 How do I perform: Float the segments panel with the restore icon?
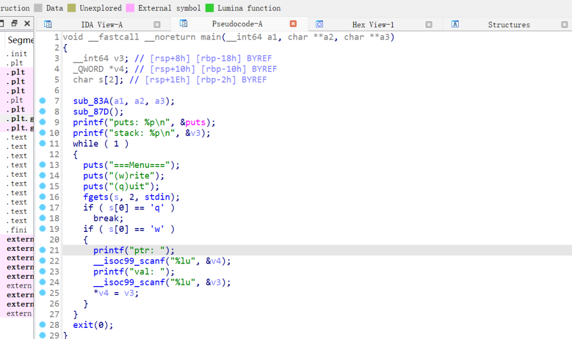coord(15,24)
